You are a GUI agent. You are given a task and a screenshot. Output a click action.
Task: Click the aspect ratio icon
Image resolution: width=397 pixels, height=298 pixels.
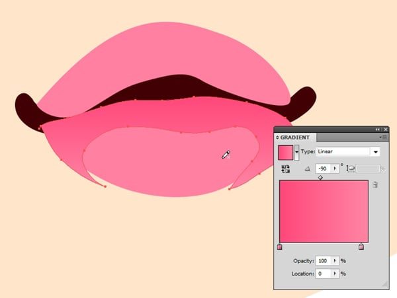351,169
